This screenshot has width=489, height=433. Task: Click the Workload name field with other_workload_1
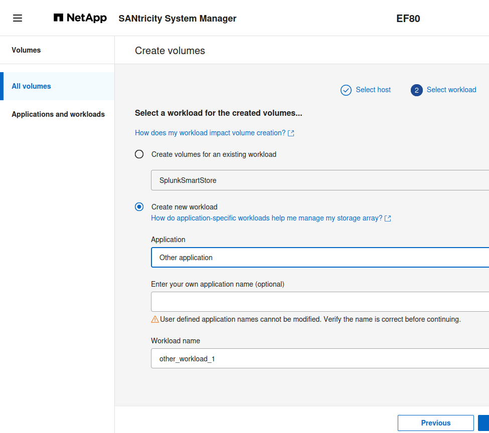click(320, 358)
